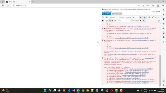
Task: Toggle device emulation in DevTools
Action: point(107,17)
